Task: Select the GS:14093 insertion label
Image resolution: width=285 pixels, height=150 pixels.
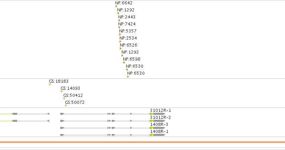Action: click(70, 88)
